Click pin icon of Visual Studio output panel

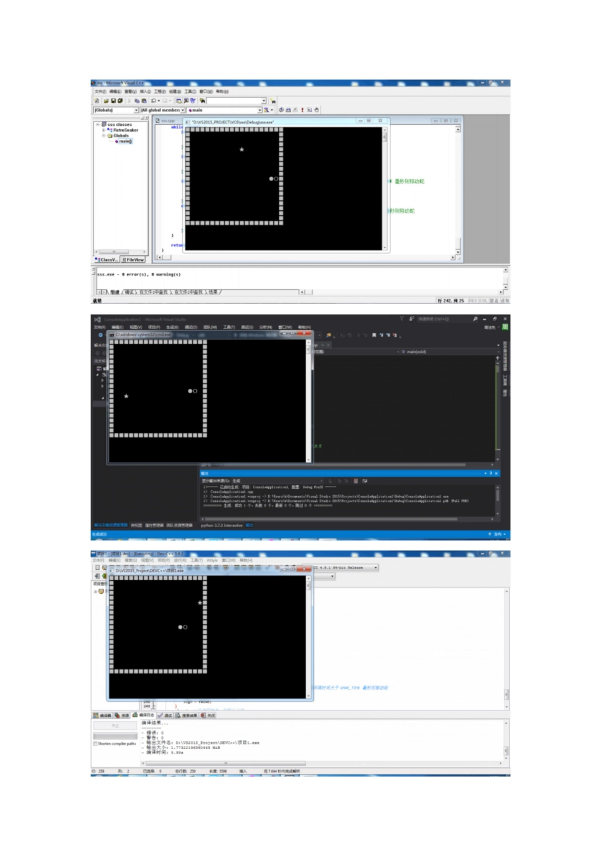click(x=490, y=473)
